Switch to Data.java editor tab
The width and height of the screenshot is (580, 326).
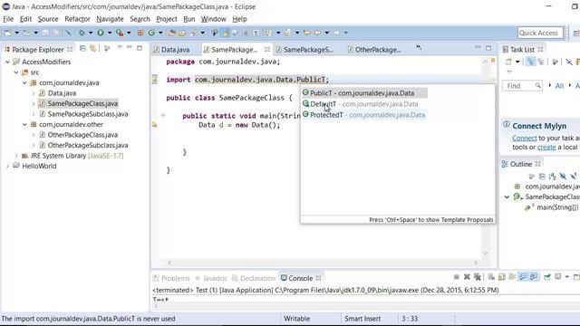(175, 50)
